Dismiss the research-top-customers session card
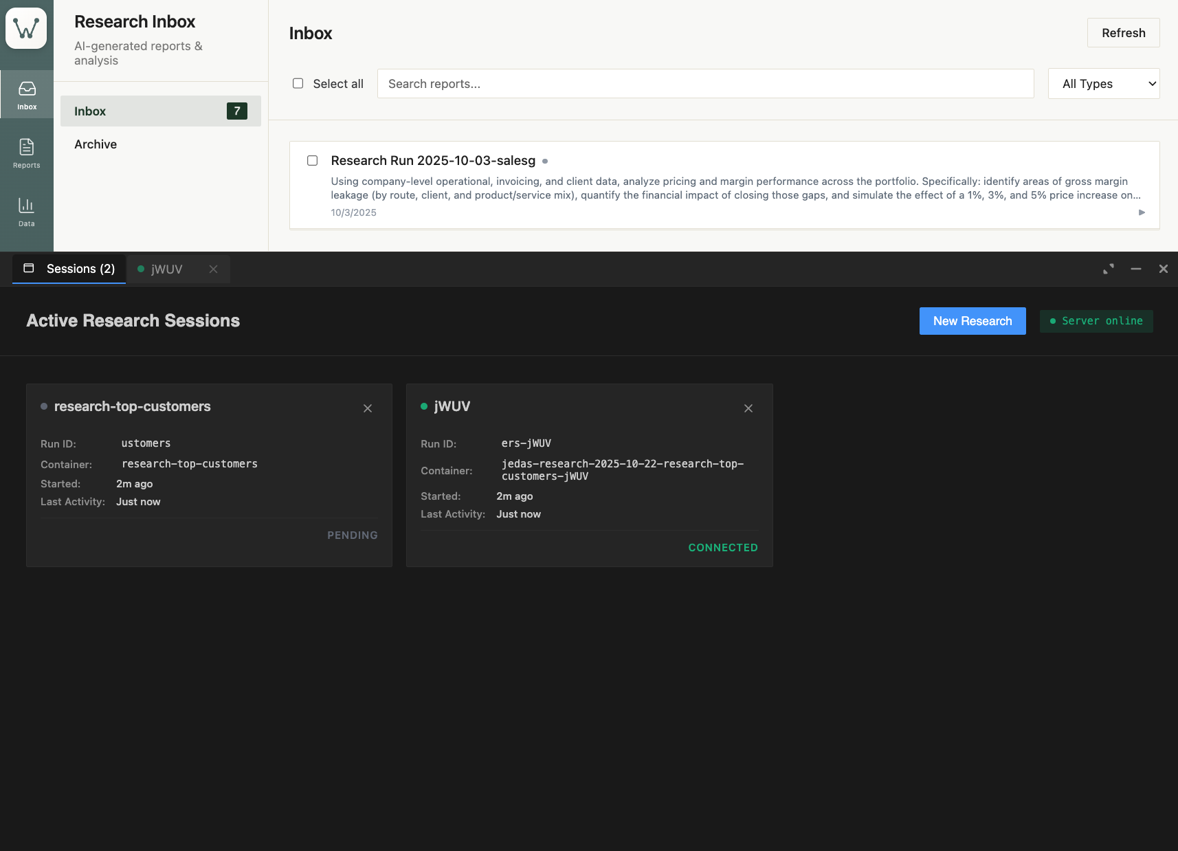 tap(368, 408)
